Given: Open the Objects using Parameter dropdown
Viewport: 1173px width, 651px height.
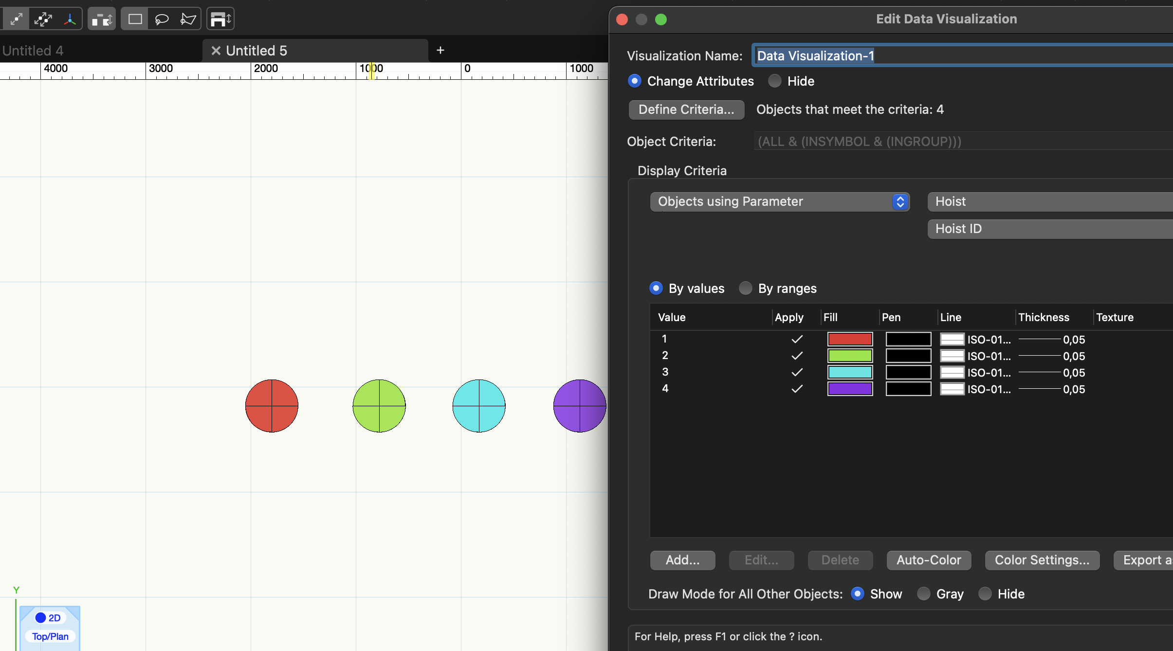Looking at the screenshot, I should point(900,201).
